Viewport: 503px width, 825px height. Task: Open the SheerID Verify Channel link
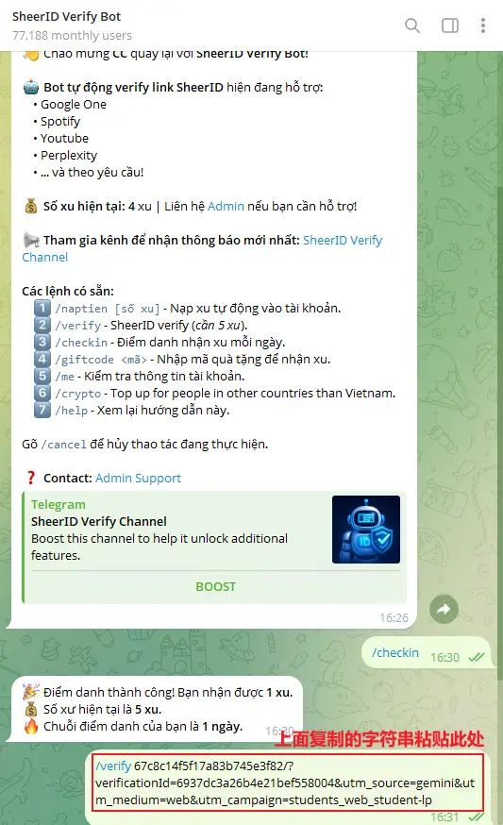202,248
